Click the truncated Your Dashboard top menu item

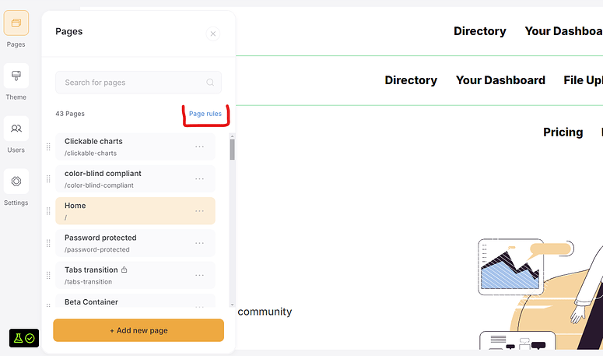click(564, 31)
